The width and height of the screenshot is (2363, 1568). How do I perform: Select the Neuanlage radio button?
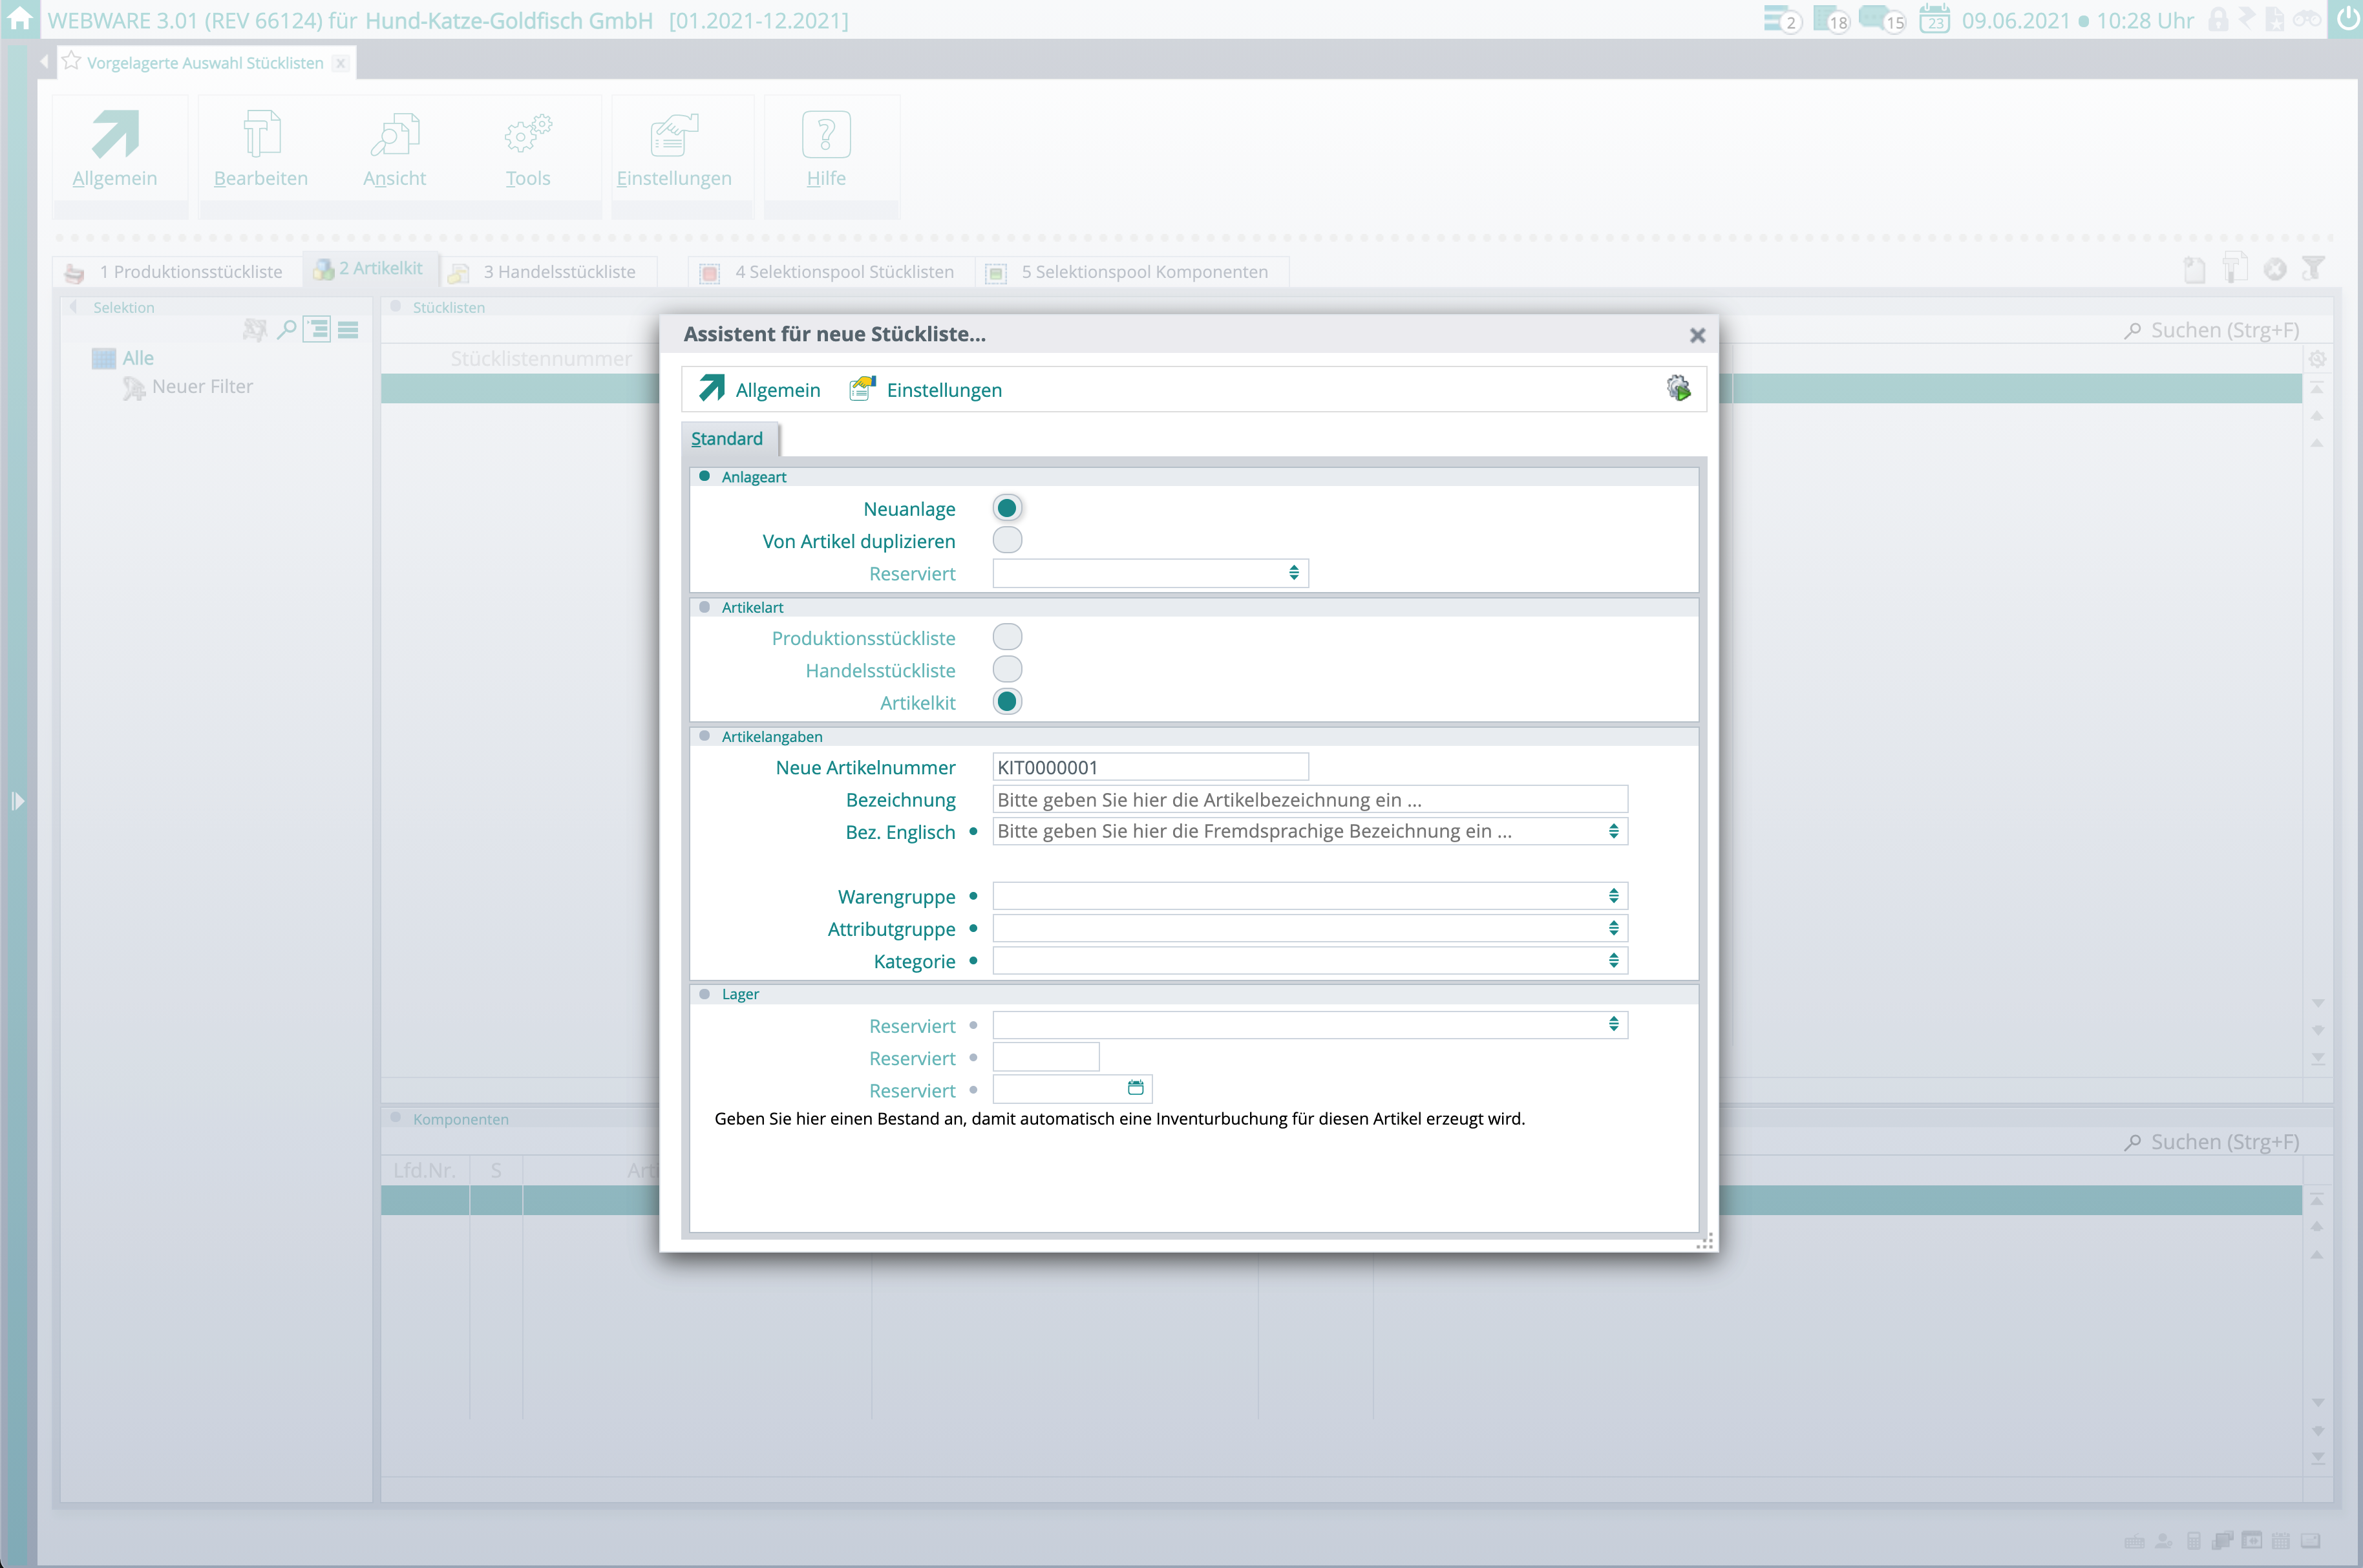point(1007,508)
